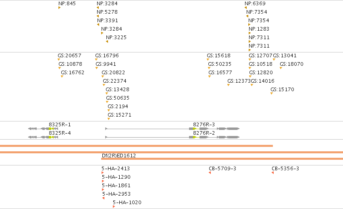Open the GS:16762 feature label

[73, 73]
